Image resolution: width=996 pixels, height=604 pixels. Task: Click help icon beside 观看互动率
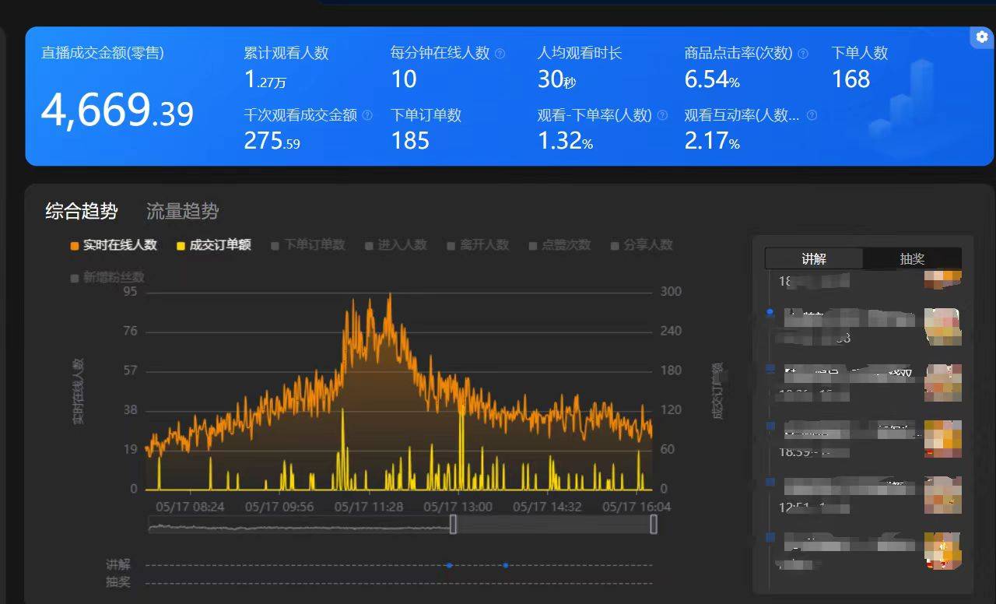tap(812, 115)
